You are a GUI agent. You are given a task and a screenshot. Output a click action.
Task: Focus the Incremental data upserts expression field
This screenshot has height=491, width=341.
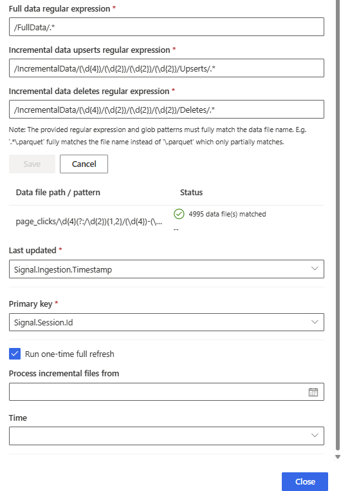point(166,68)
